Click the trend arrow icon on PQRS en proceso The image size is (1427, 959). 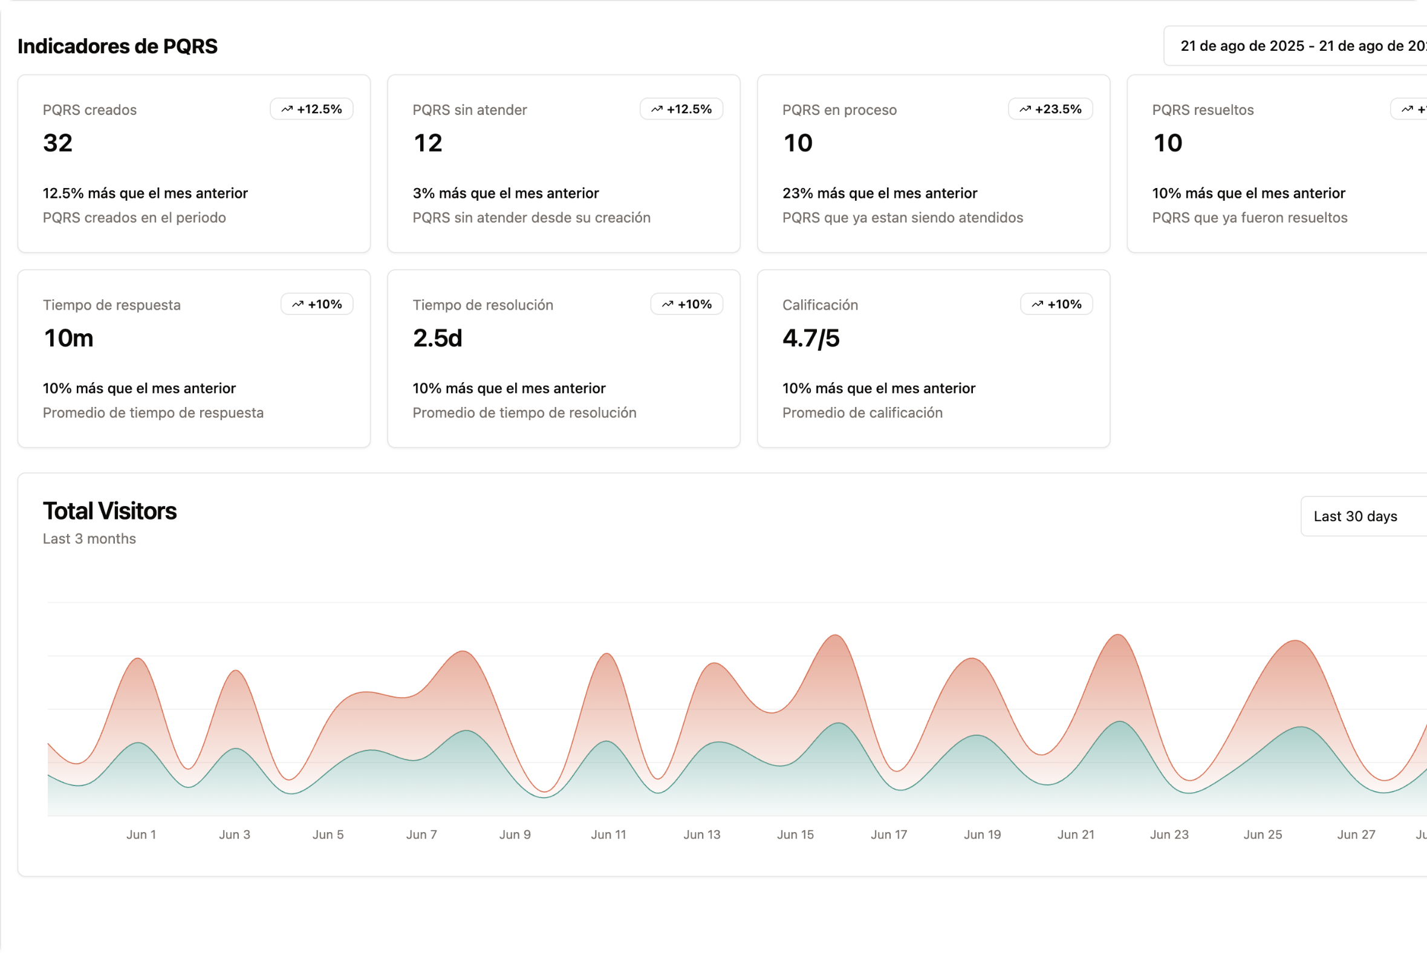coord(1025,109)
